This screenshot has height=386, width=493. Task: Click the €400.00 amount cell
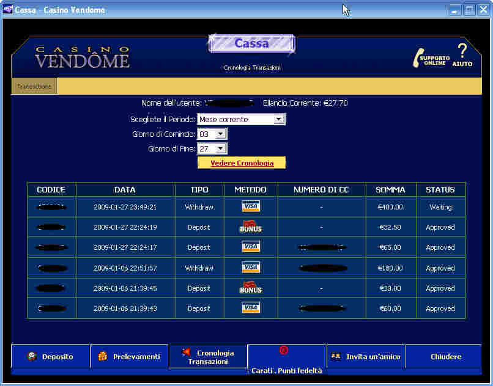[390, 207]
